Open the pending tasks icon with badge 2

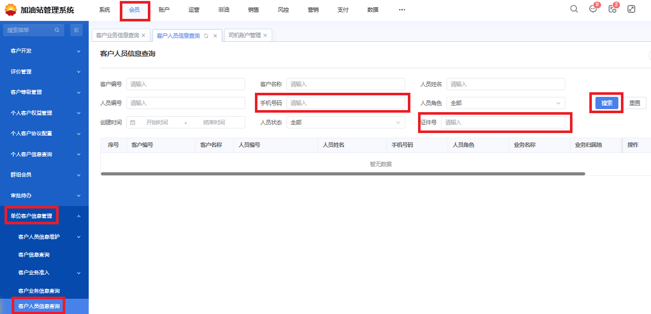pyautogui.click(x=612, y=9)
